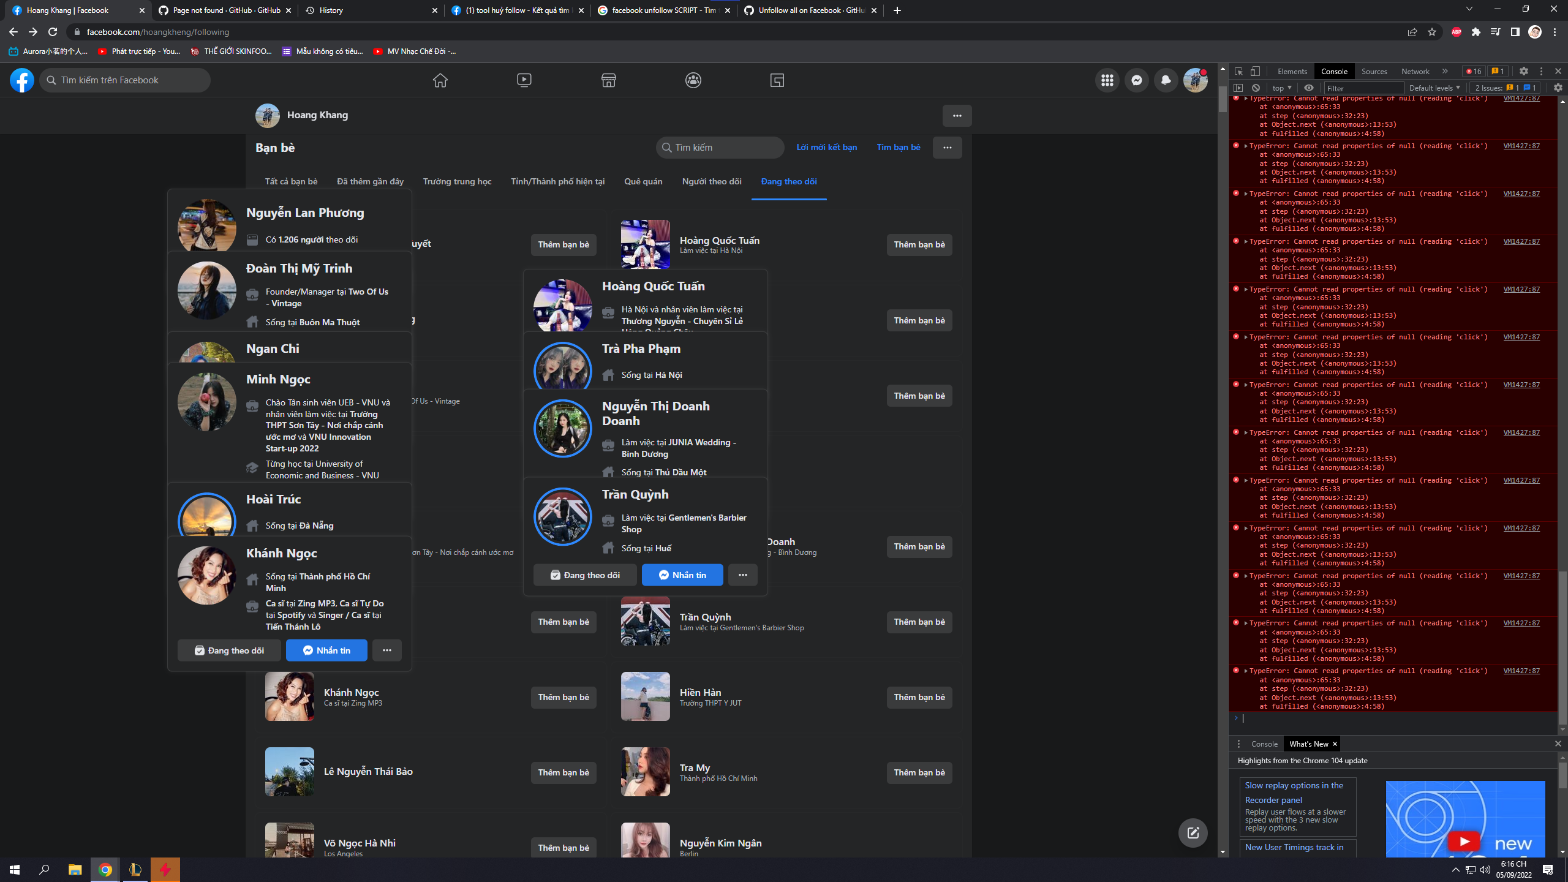Click the Windows Start button

[x=15, y=870]
